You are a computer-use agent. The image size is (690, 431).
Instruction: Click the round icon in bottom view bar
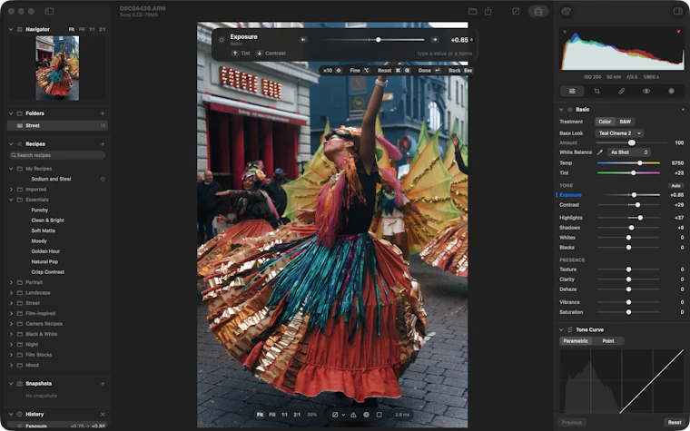[366, 415]
